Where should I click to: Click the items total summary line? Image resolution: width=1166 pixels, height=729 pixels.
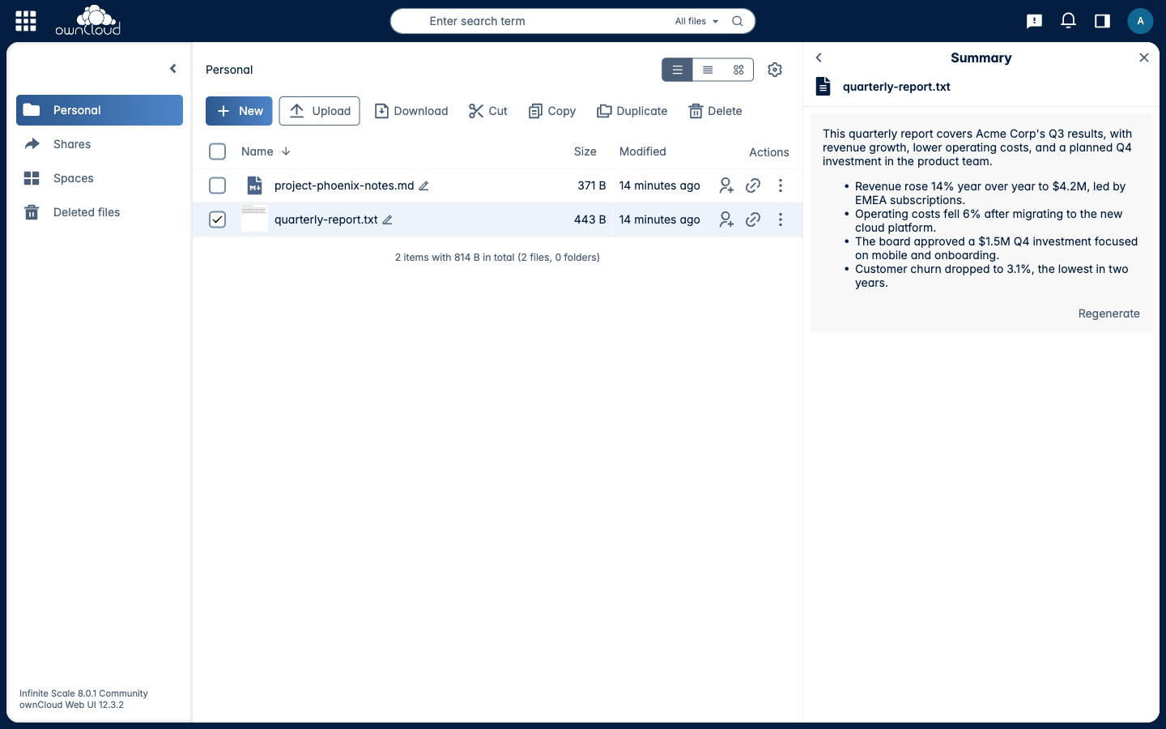point(497,258)
